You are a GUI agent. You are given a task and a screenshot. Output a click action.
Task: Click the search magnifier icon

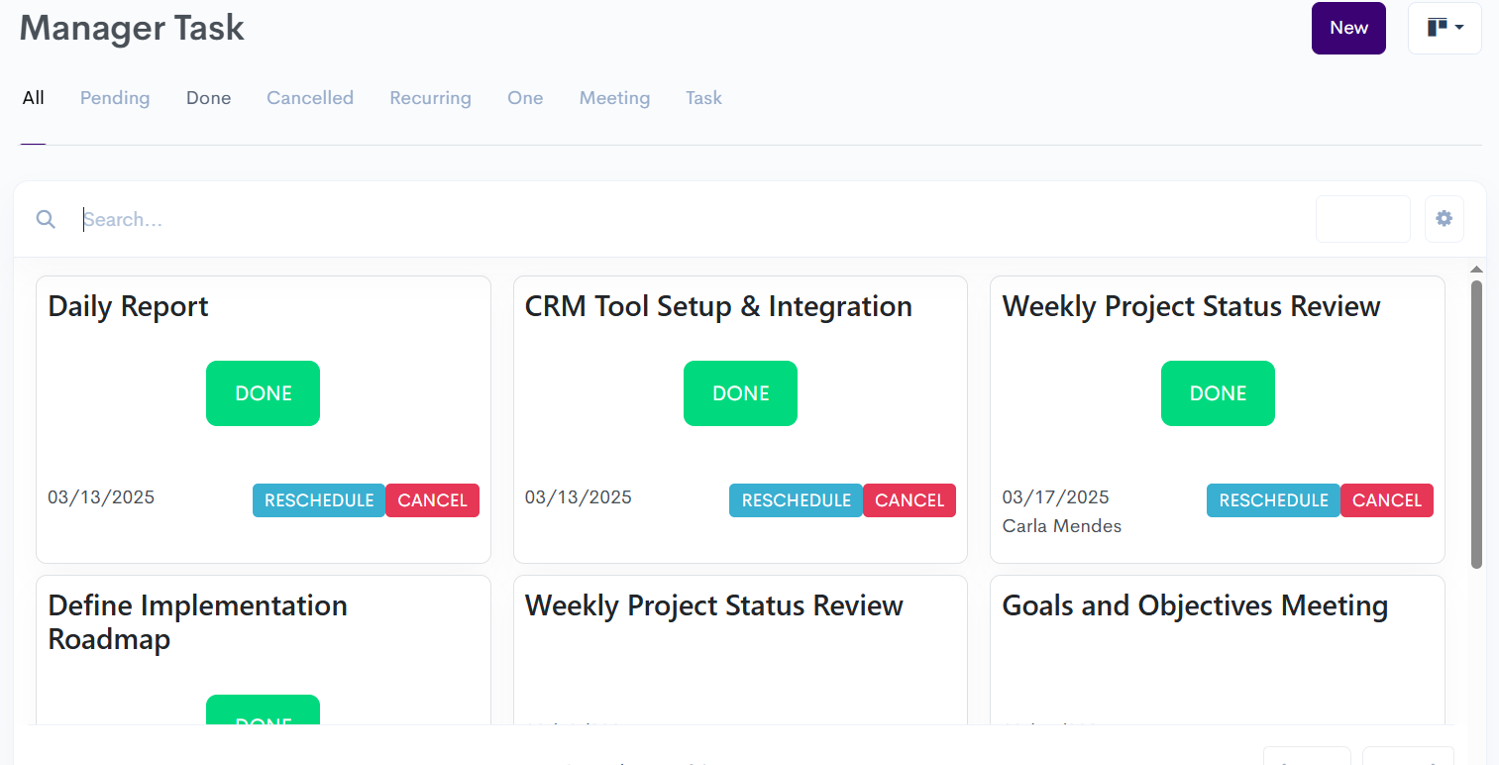(46, 219)
